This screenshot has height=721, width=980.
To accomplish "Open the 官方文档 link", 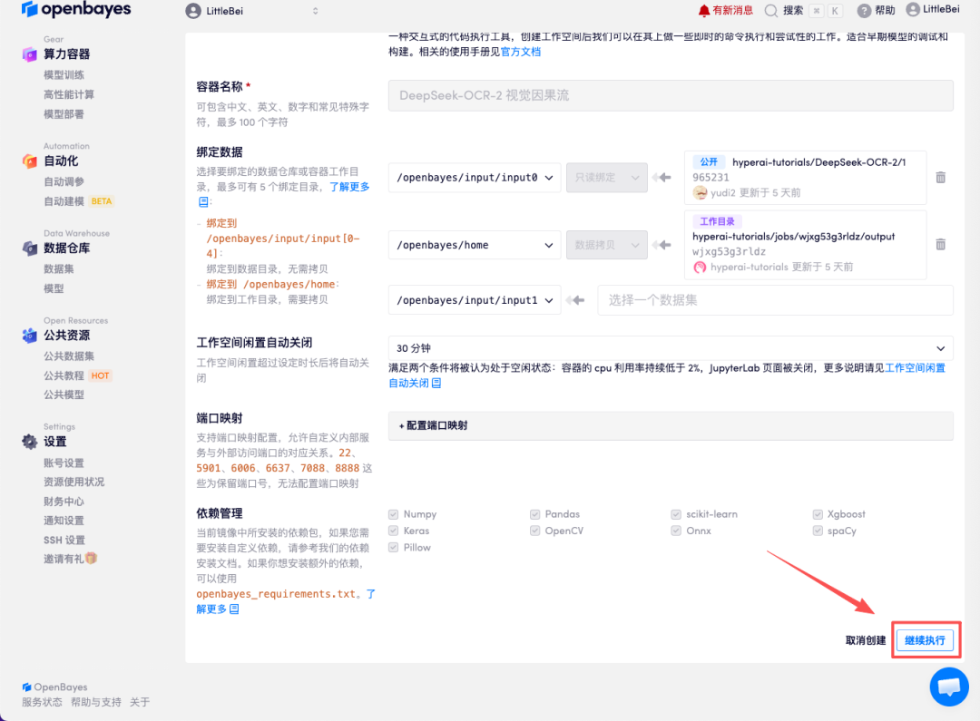I will pos(521,52).
